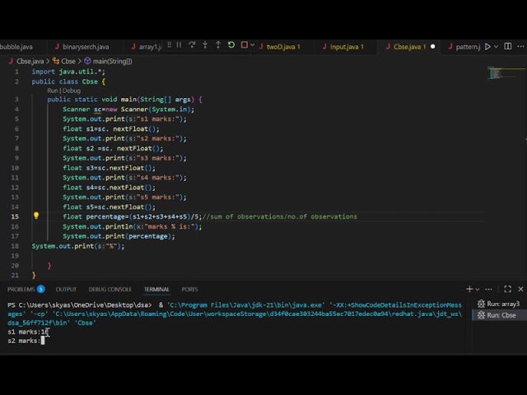Open the new terminal launch profile dropdown

(478, 289)
